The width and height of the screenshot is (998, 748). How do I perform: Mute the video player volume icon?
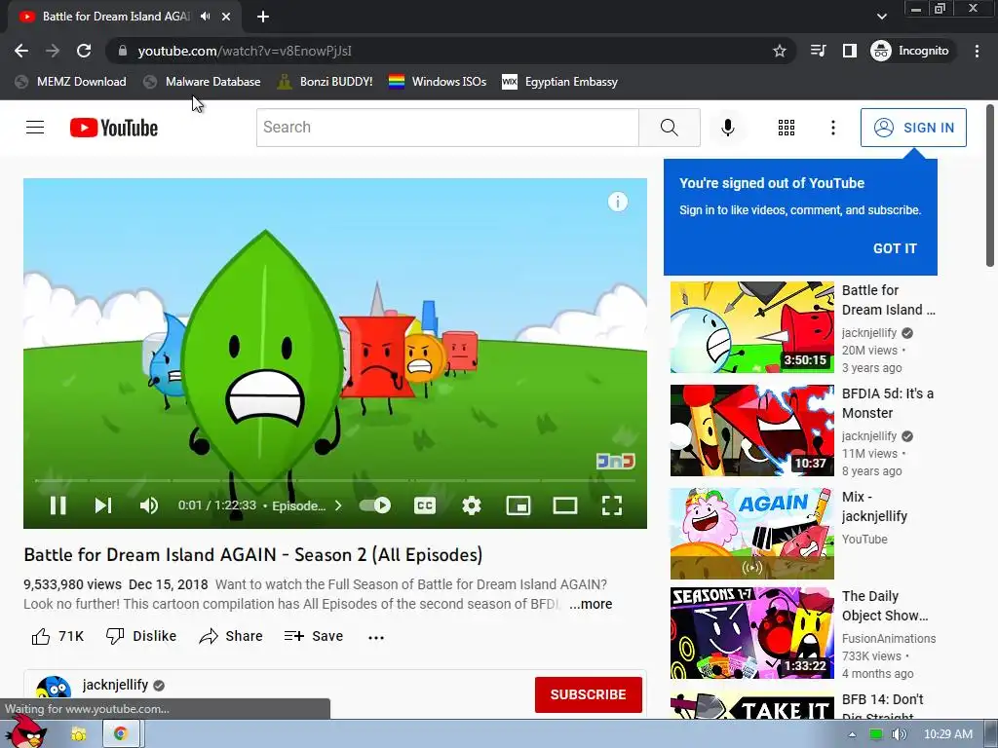tap(149, 505)
